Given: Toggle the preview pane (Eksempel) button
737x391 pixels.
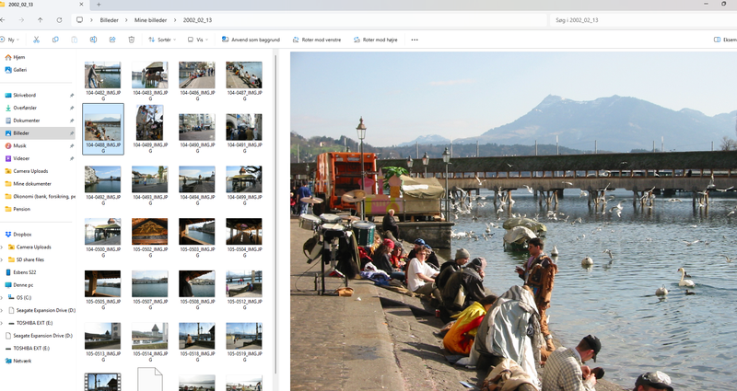Looking at the screenshot, I should [x=724, y=40].
